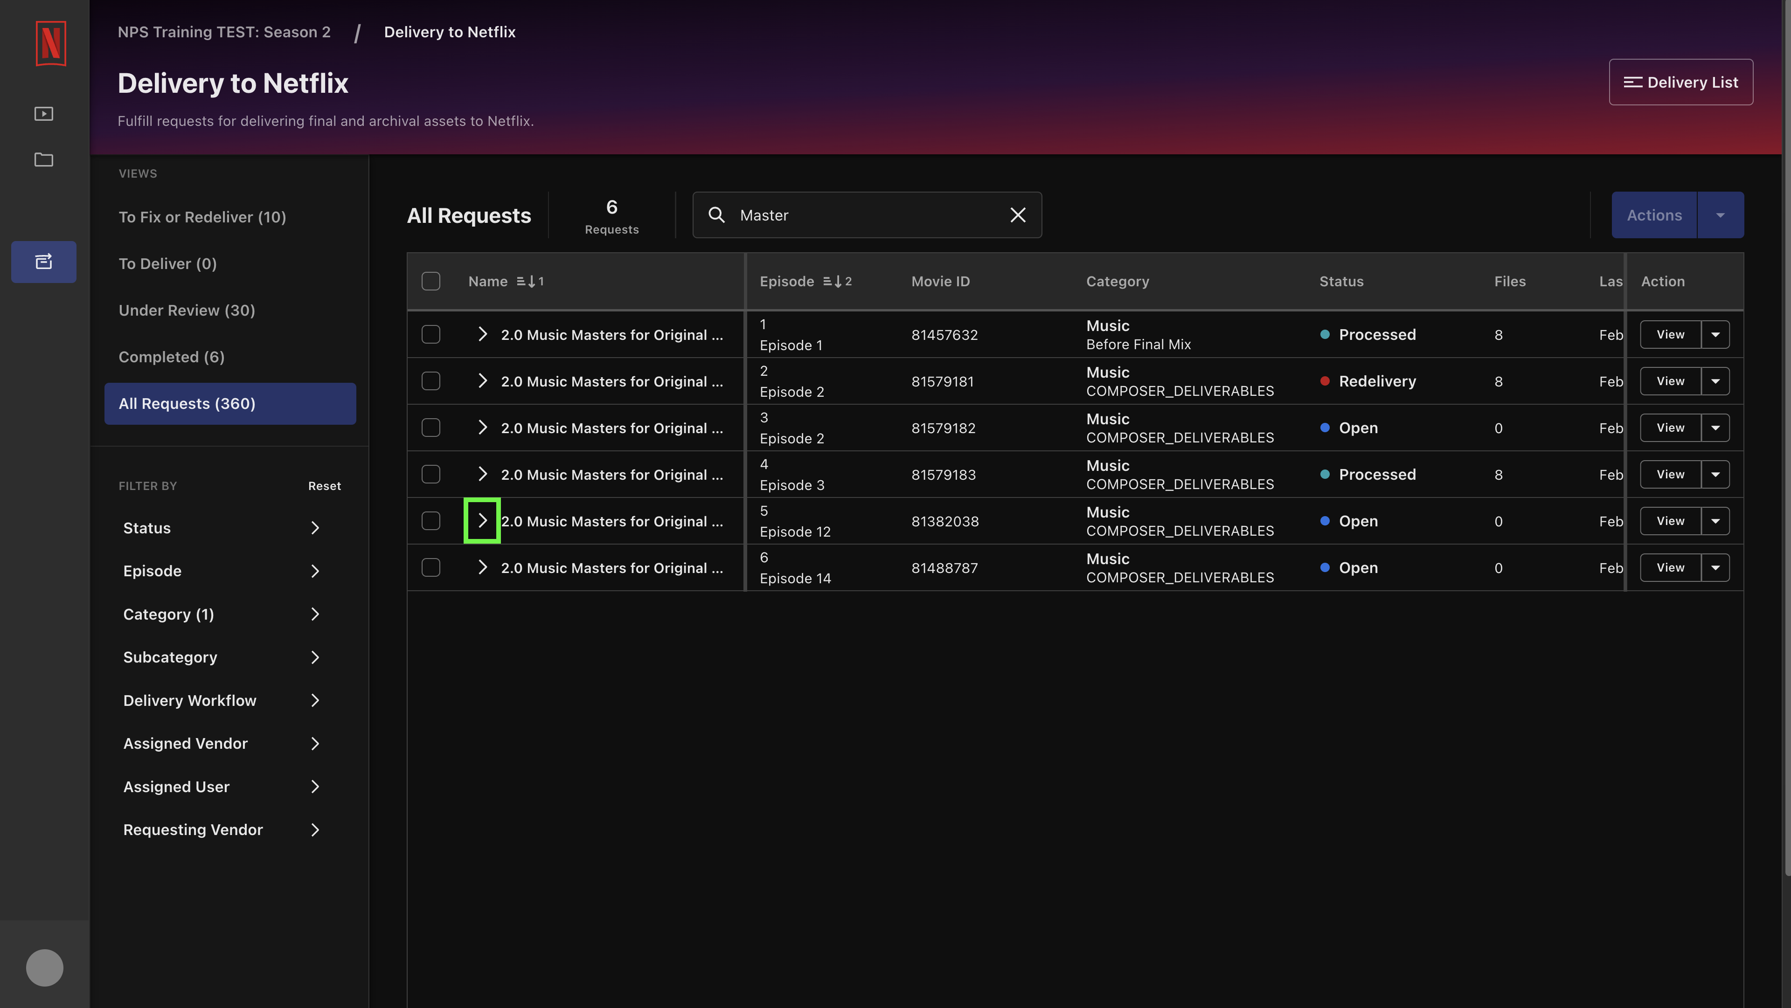This screenshot has height=1008, width=1791.
Task: Click the Delivery to Netflix breadcrumb
Action: pos(450,32)
